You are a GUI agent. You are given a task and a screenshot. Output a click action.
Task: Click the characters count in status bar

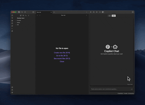click(x=131, y=93)
